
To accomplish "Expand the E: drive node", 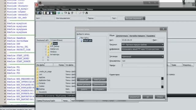I will click(x=43, y=60).
